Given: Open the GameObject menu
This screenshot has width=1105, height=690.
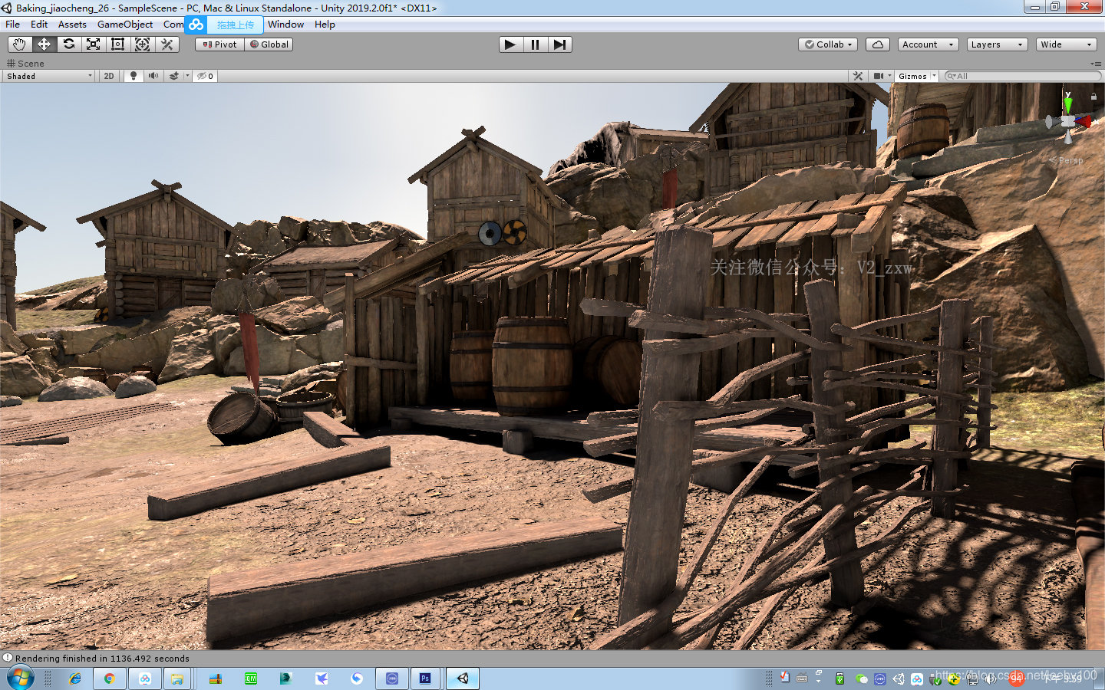Looking at the screenshot, I should pyautogui.click(x=125, y=25).
